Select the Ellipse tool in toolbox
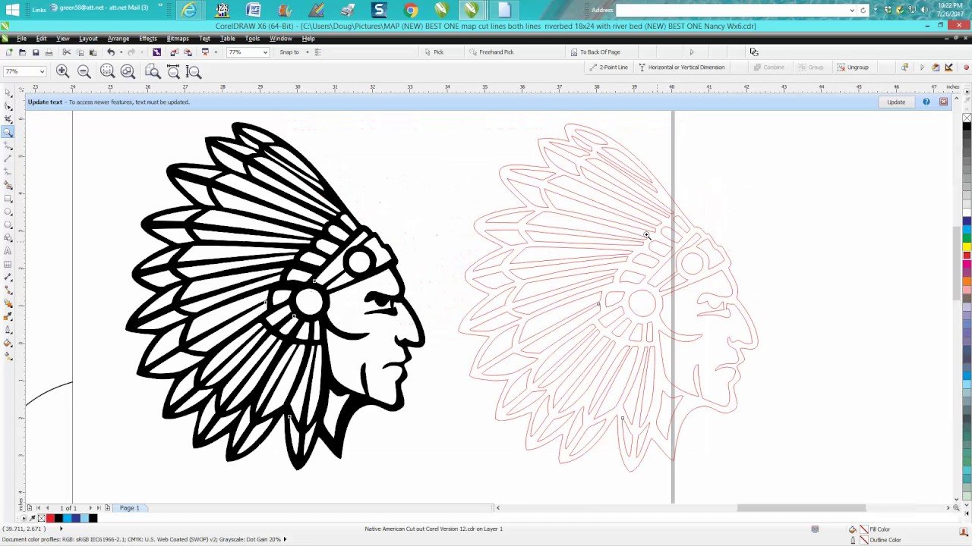This screenshot has height=546, width=972. [x=8, y=211]
